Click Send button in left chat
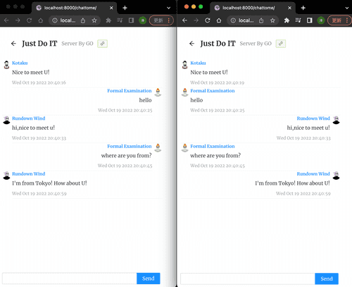Viewport: 352px width, 287px height. [x=149, y=279]
